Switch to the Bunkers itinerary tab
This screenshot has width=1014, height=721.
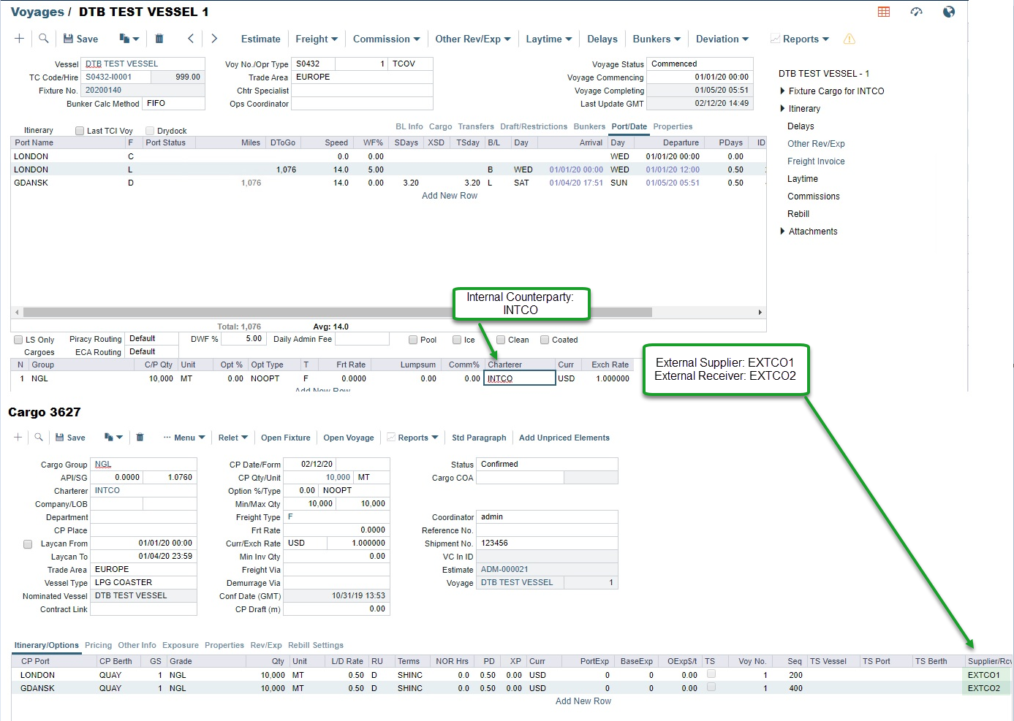[589, 126]
